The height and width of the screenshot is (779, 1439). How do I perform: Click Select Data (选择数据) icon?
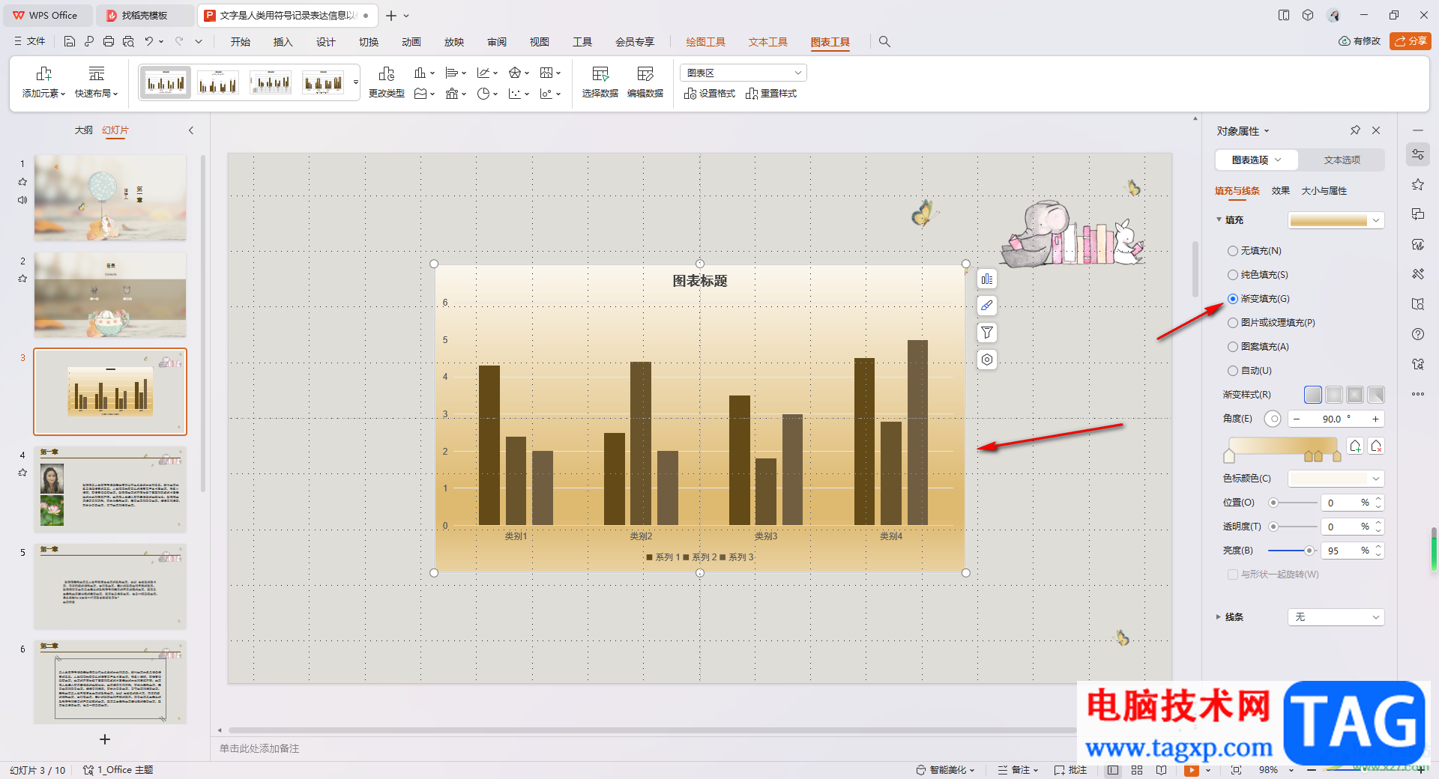tap(600, 74)
